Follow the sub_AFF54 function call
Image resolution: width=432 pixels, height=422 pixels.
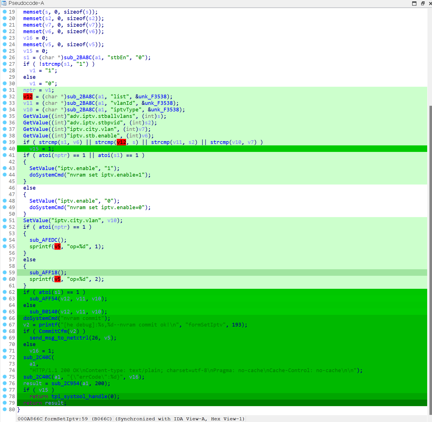(43, 299)
